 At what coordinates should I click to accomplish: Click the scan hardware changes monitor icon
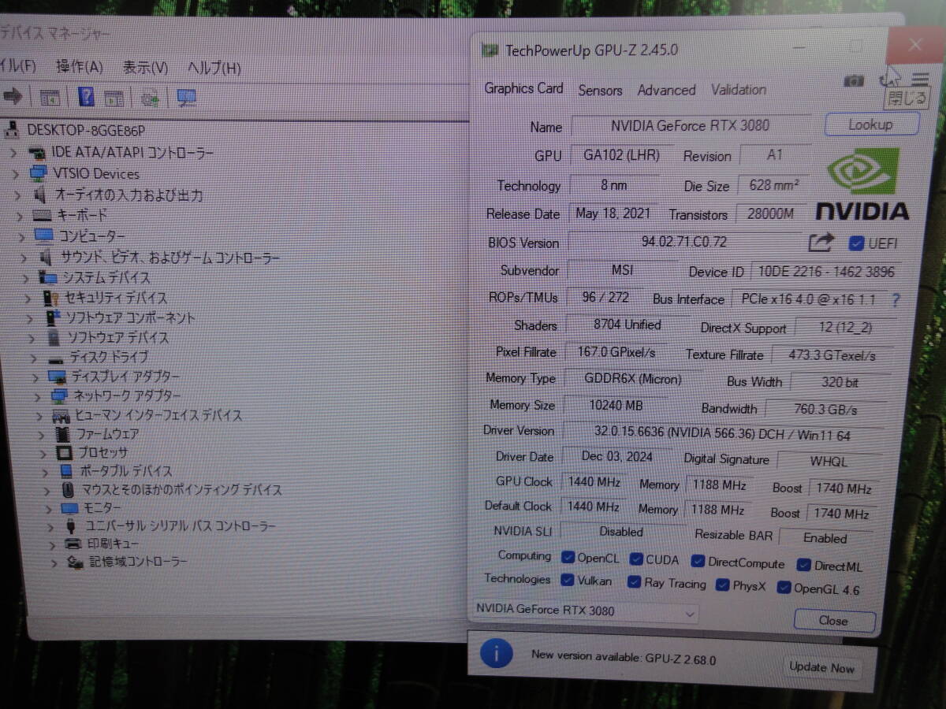pyautogui.click(x=186, y=98)
